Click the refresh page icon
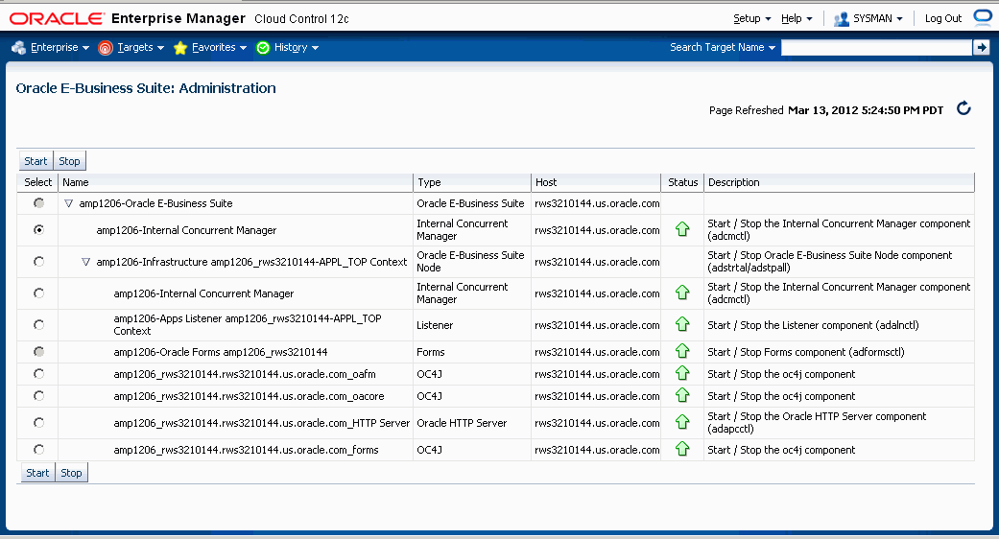The width and height of the screenshot is (999, 539). [x=963, y=108]
